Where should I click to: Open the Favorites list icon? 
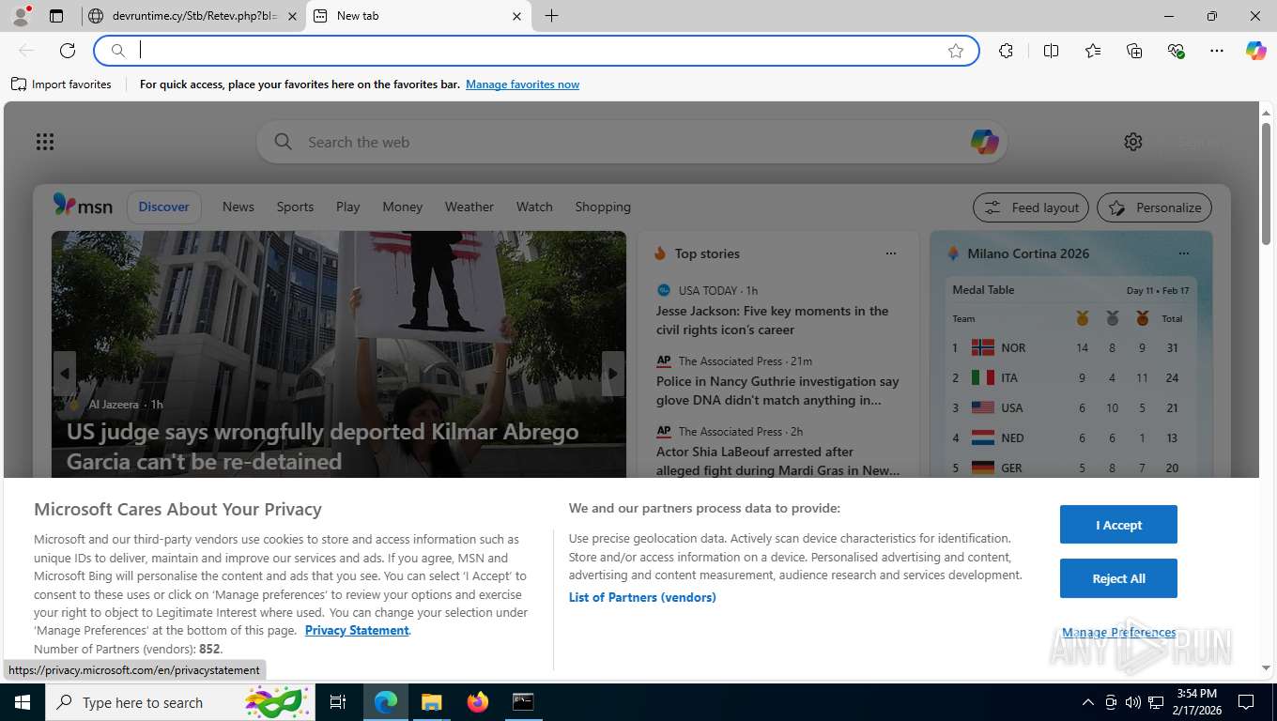click(1093, 51)
